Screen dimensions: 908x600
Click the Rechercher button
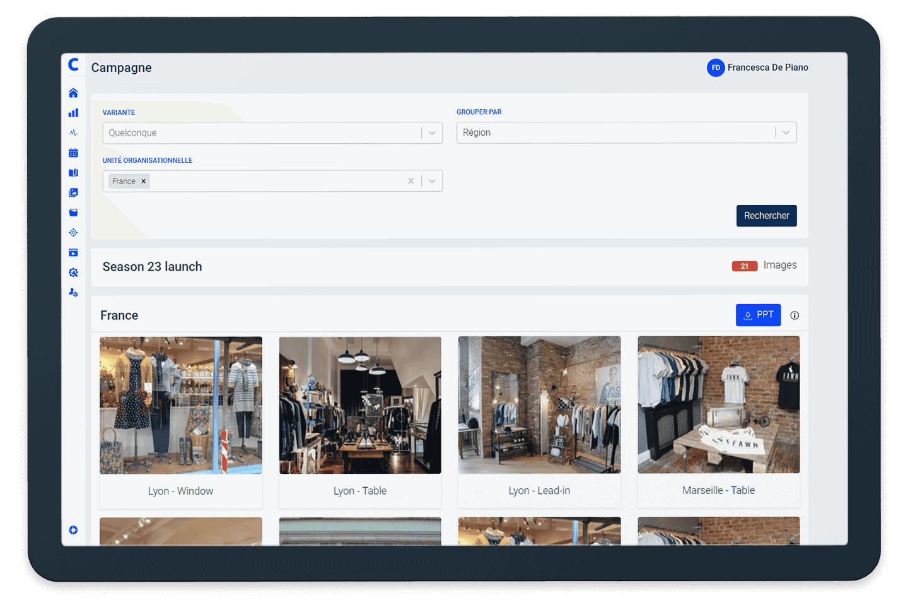[766, 216]
